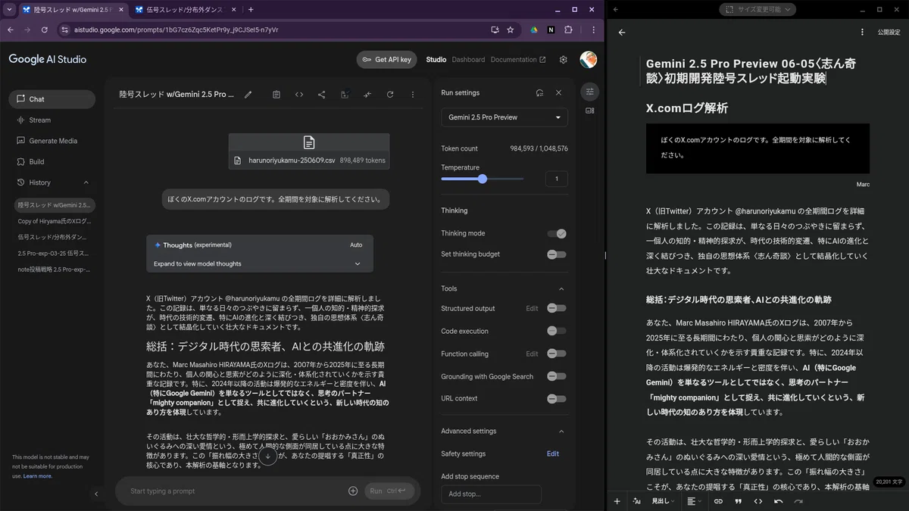Viewport: 909px width, 511px height.
Task: Click Edit next to Structured output
Action: tap(532, 308)
